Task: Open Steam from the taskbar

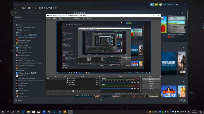Action: tap(60, 112)
